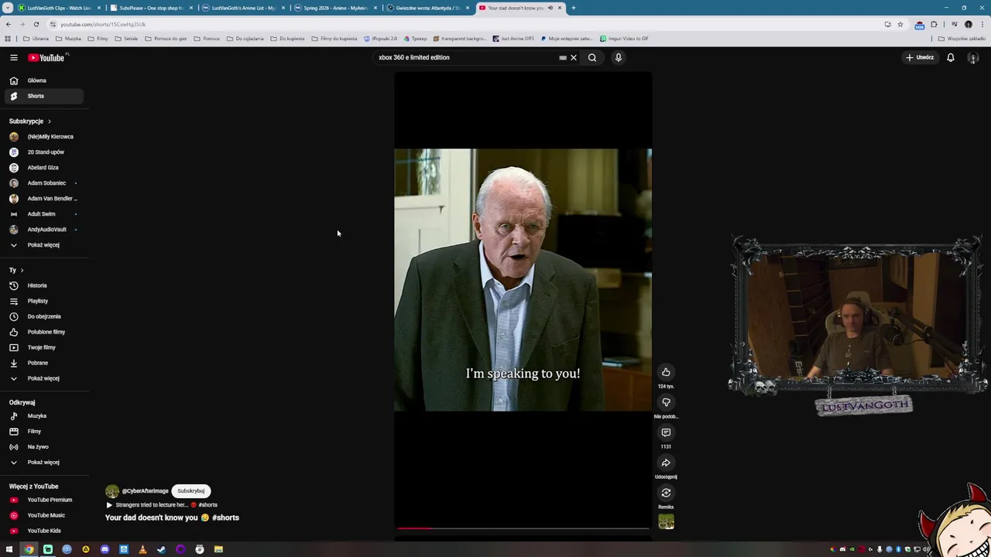
Task: Select Główna in the sidebar
Action: pyautogui.click(x=44, y=80)
